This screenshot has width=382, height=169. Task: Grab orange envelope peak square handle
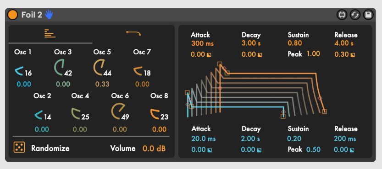click(220, 64)
